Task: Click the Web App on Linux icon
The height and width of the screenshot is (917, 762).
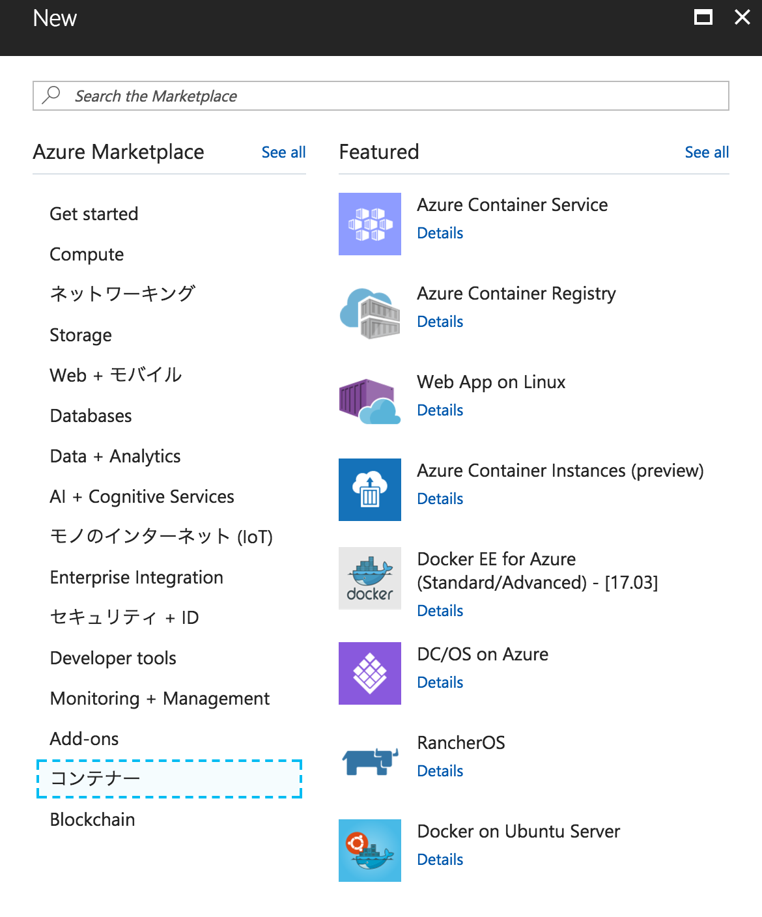Action: click(x=370, y=401)
